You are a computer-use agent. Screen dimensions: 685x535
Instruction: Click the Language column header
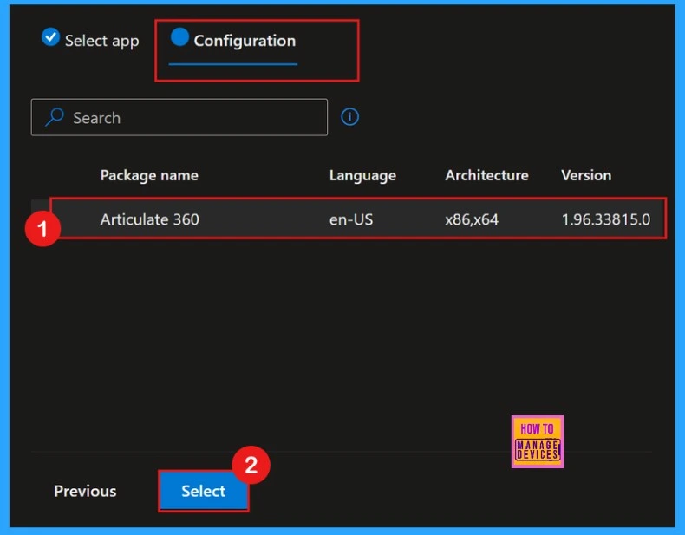tap(362, 175)
